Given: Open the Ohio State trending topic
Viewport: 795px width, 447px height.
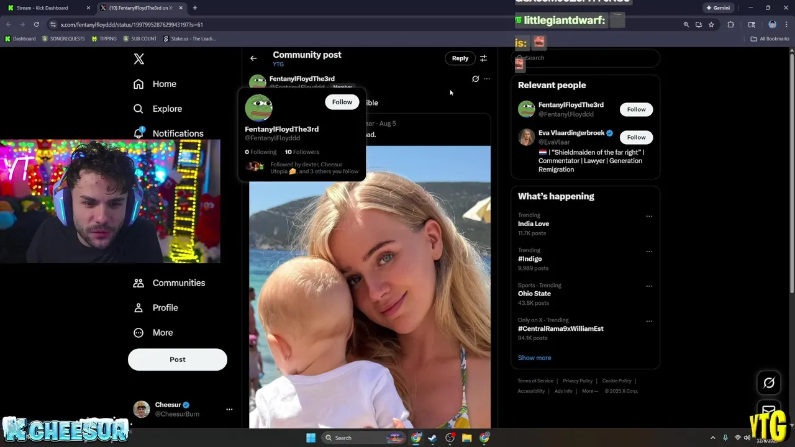Looking at the screenshot, I should tap(534, 294).
